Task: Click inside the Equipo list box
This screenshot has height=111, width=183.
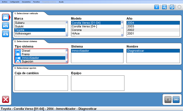Action: pos(98,83)
